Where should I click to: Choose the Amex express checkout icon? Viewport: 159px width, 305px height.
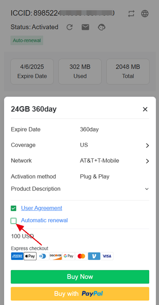click(x=17, y=256)
